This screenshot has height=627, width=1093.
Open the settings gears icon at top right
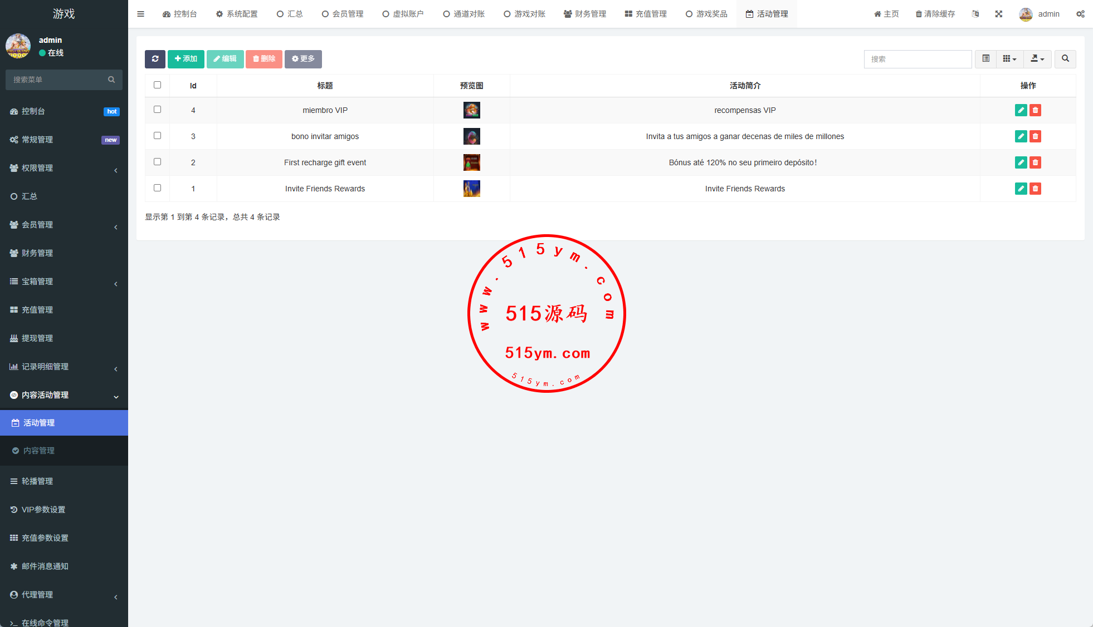tap(1080, 14)
